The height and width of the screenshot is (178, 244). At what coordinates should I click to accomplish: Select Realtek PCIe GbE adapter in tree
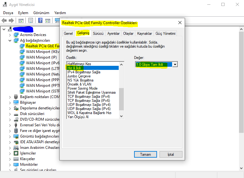(x=42, y=46)
